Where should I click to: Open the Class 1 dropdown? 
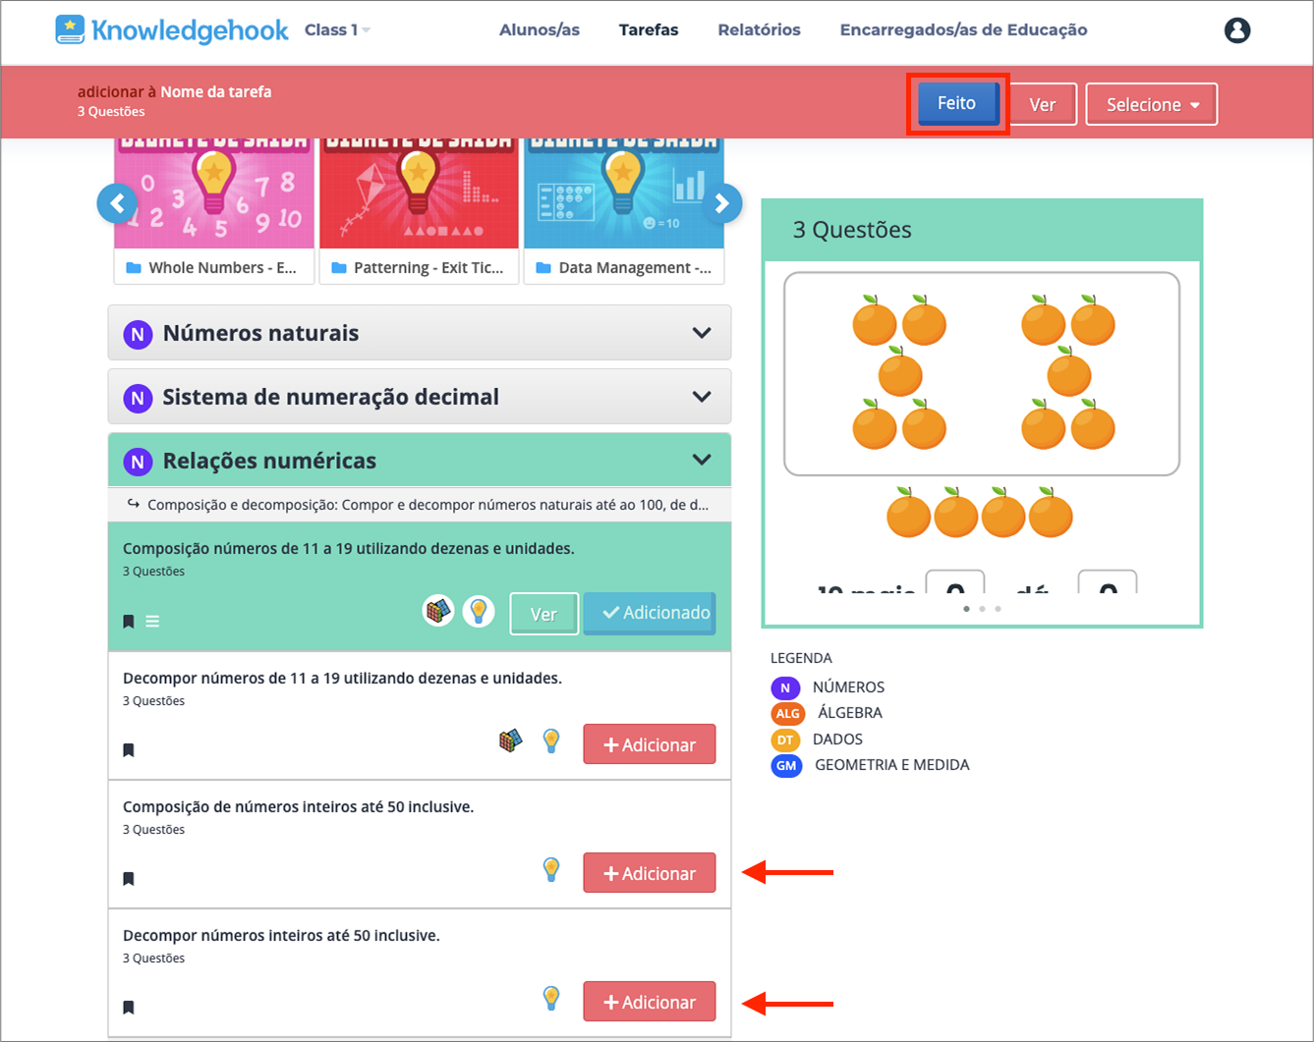[x=337, y=30]
